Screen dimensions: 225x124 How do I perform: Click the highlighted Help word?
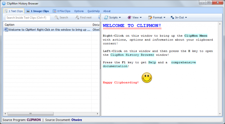152,62
